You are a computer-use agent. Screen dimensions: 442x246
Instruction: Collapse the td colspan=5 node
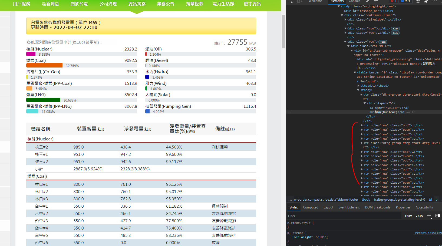click(x=365, y=103)
